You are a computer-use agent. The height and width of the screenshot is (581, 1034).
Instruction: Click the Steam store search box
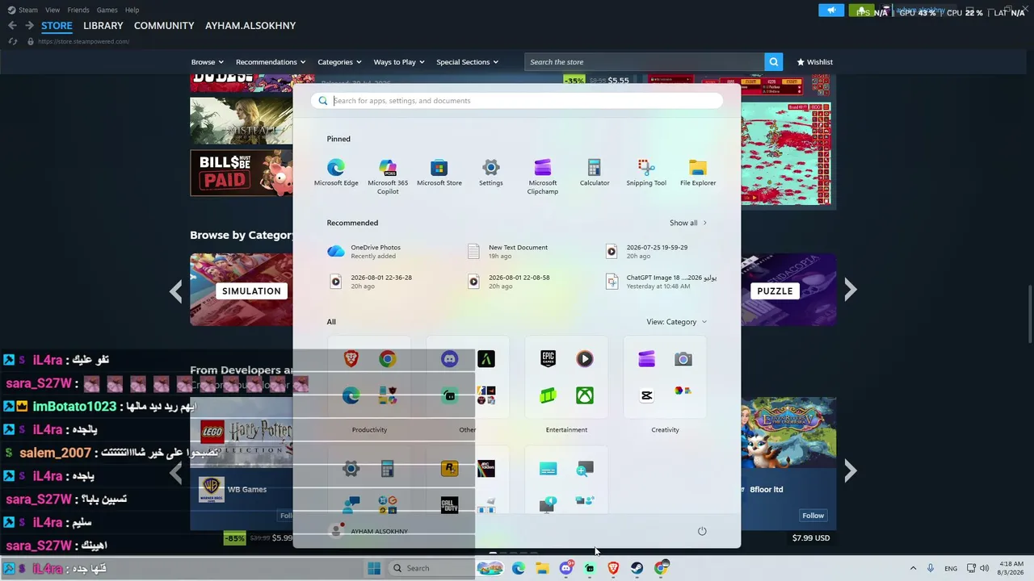[x=645, y=62]
